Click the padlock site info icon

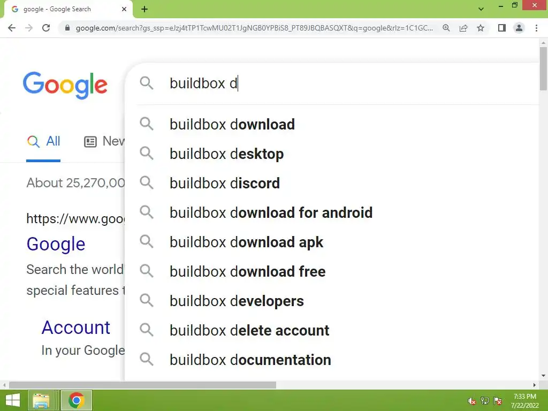(x=67, y=28)
